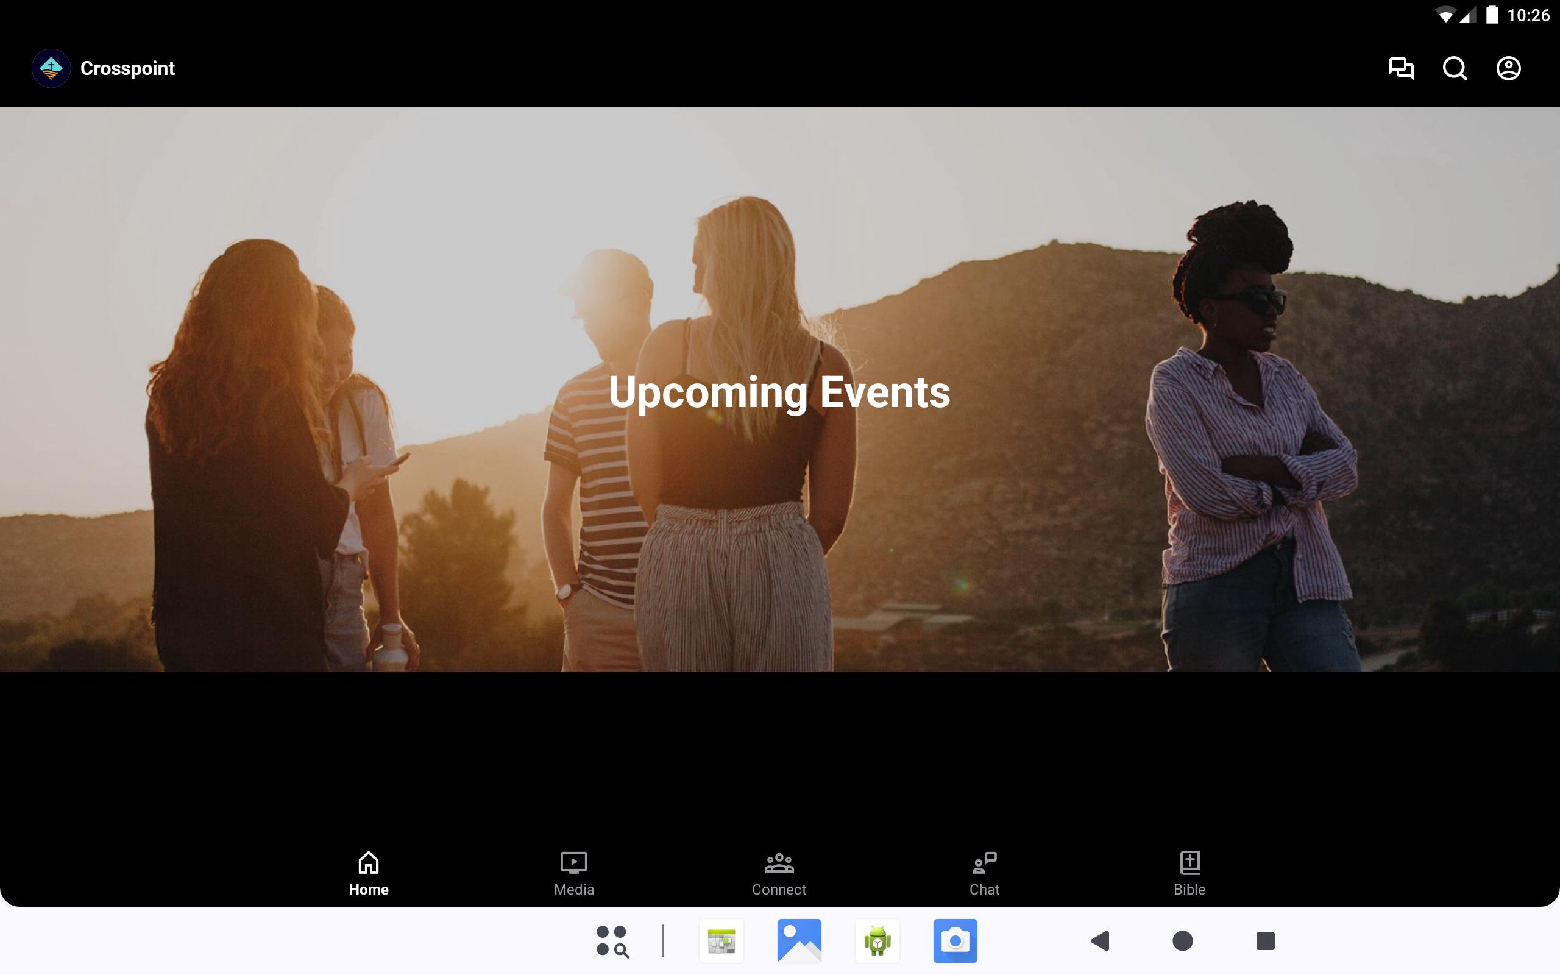Viewport: 1560px width, 975px height.
Task: Tap the Crosspoint logo
Action: pos(51,68)
